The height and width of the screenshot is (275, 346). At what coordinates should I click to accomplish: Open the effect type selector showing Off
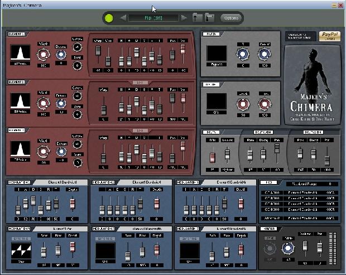pyautogui.click(x=217, y=113)
